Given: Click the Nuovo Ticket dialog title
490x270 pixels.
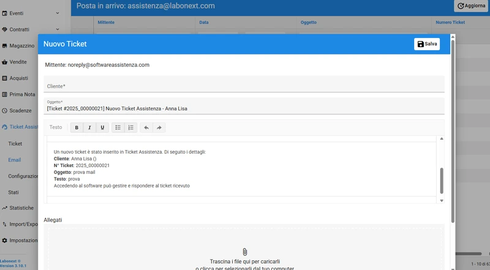Looking at the screenshot, I should click(x=65, y=44).
